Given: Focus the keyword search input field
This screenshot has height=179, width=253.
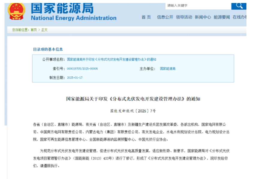Looking at the screenshot, I should (x=198, y=6).
